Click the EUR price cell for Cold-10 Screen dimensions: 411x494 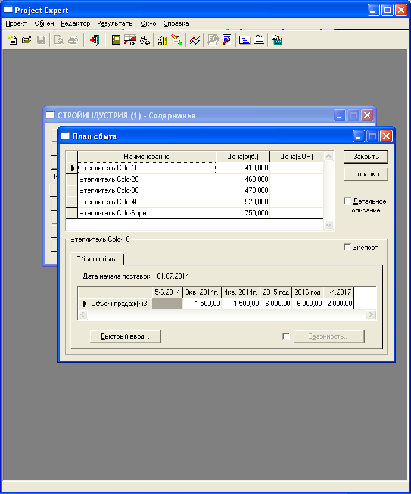[x=296, y=168]
